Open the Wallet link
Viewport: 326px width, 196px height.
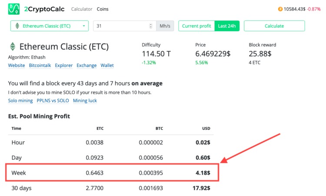pyautogui.click(x=107, y=65)
